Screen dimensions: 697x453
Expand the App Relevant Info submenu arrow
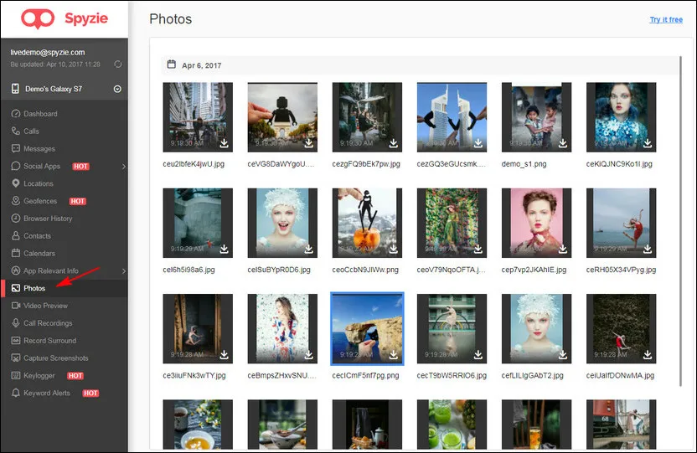(123, 270)
